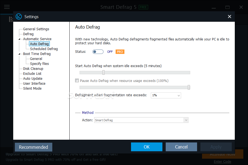Click the Smart Defrag Settings logo icon
Image resolution: width=248 pixels, height=165 pixels.
pos(19,16)
